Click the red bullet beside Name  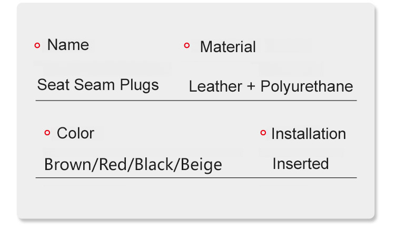tap(37, 46)
